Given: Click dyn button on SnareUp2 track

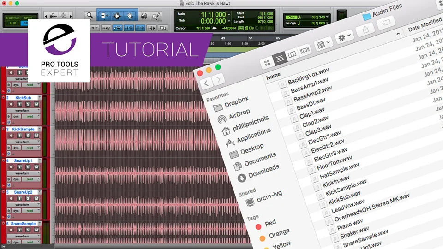Looking at the screenshot, I should 16,211.
